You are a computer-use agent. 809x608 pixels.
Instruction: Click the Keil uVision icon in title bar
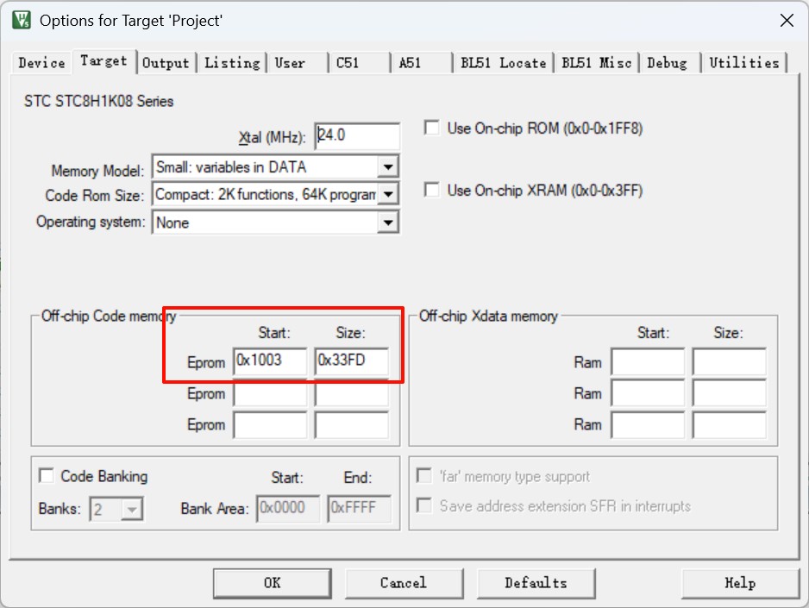(x=21, y=20)
